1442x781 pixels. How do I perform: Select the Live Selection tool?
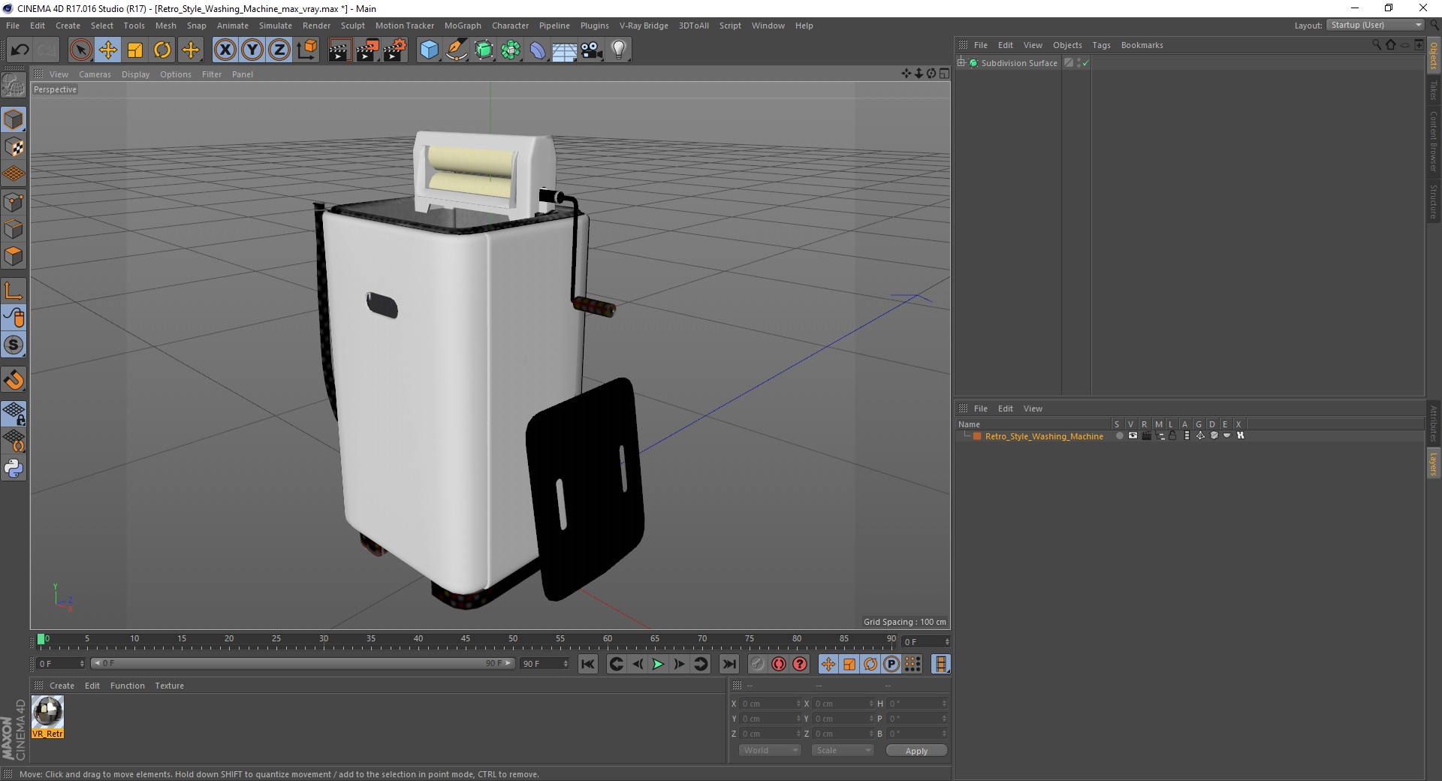click(x=80, y=50)
